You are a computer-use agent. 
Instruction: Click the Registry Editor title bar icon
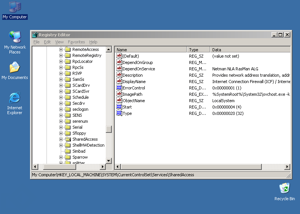click(35, 35)
